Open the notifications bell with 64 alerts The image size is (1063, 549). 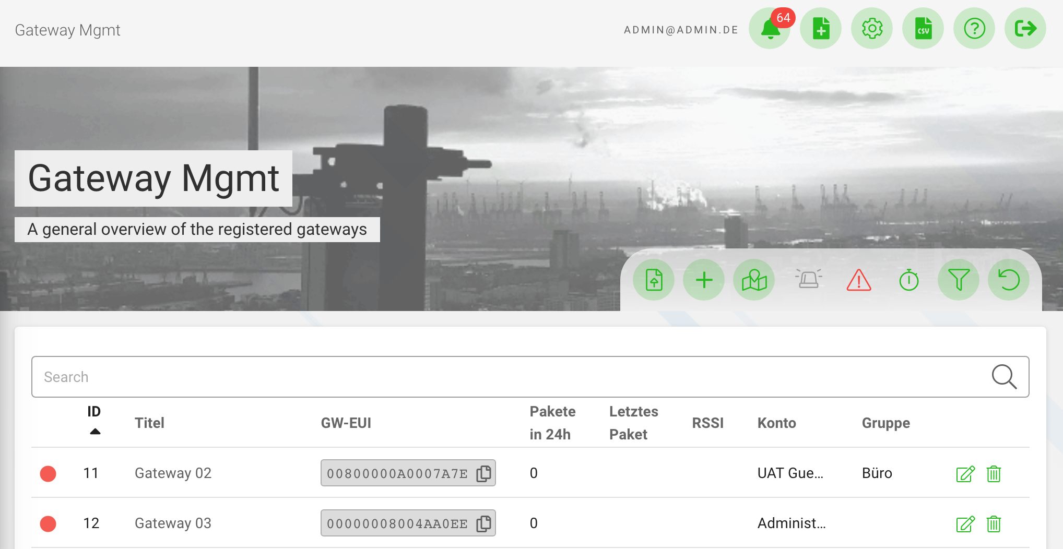(x=769, y=29)
